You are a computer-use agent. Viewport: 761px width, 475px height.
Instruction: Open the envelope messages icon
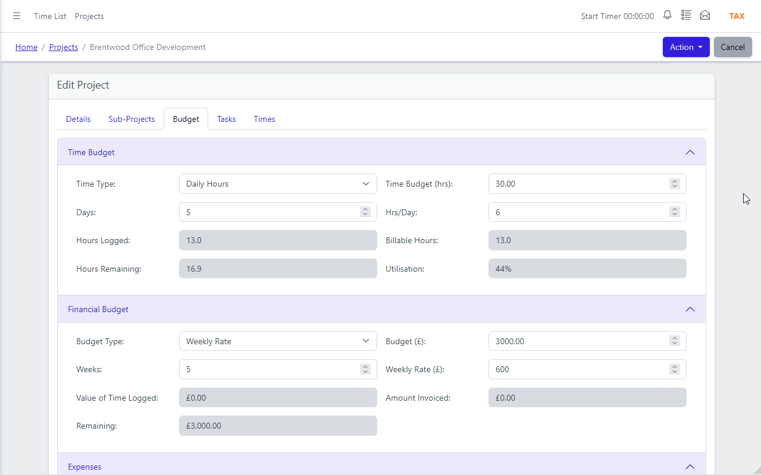pos(705,15)
